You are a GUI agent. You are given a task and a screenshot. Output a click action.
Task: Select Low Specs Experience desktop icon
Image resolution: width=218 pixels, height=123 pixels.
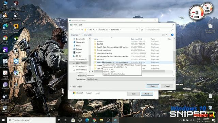[x=5, y=98]
